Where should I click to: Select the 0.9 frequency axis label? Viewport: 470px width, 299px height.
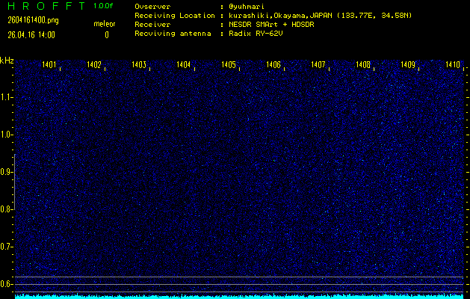pyautogui.click(x=7, y=172)
